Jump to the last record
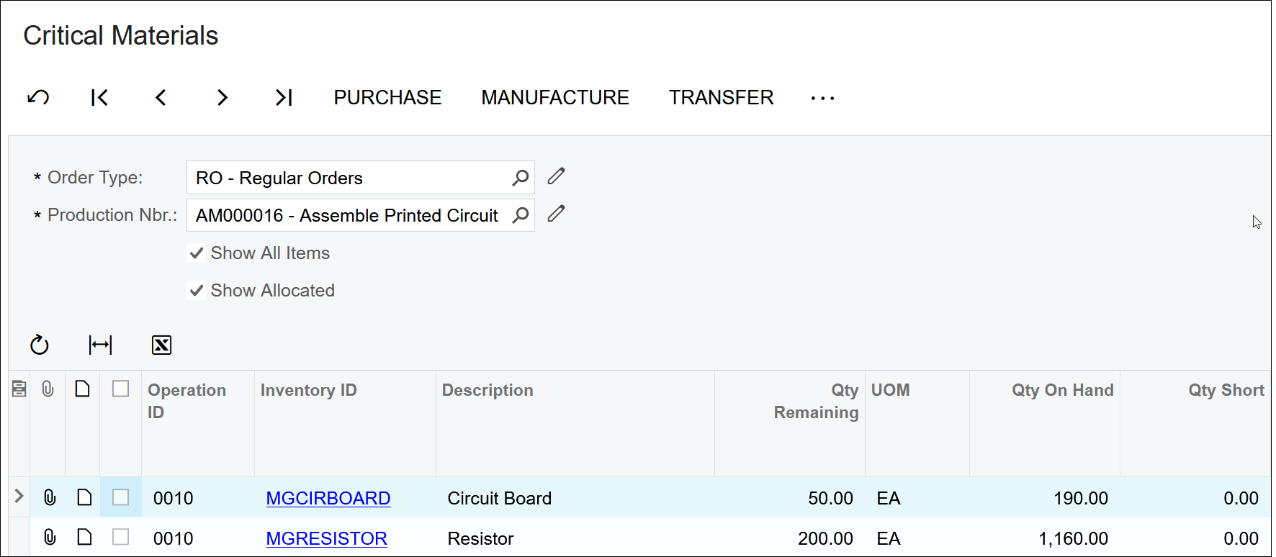 (x=284, y=97)
